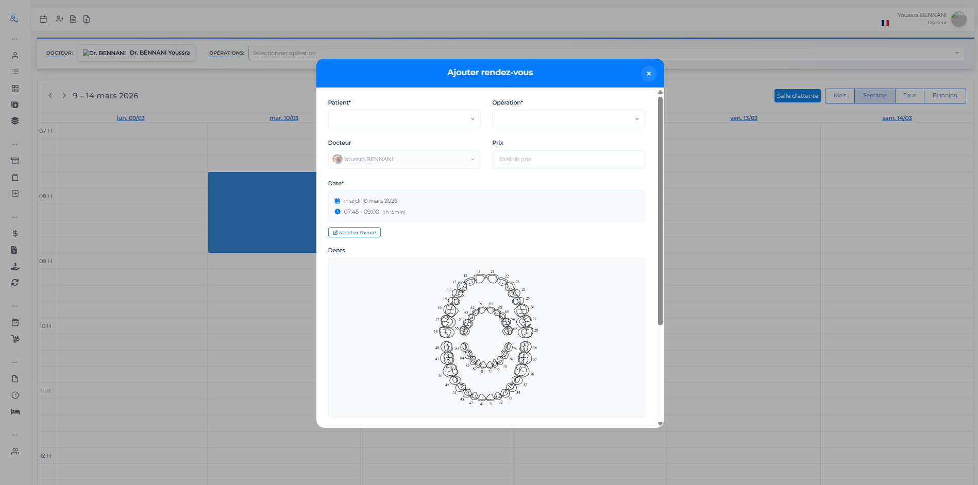Open the Sélectionner opération filter dropdown
Image resolution: width=978 pixels, height=485 pixels.
tap(606, 53)
